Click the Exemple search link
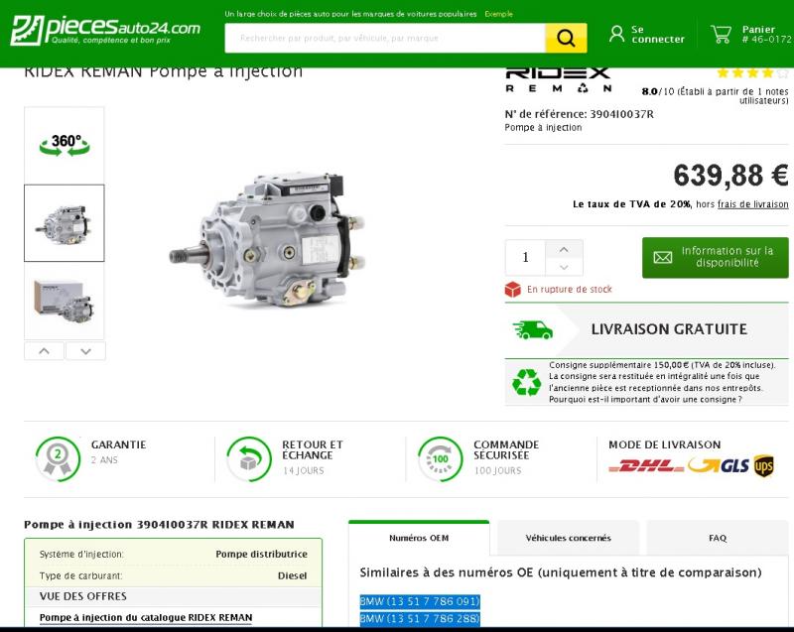The width and height of the screenshot is (794, 632). click(499, 14)
